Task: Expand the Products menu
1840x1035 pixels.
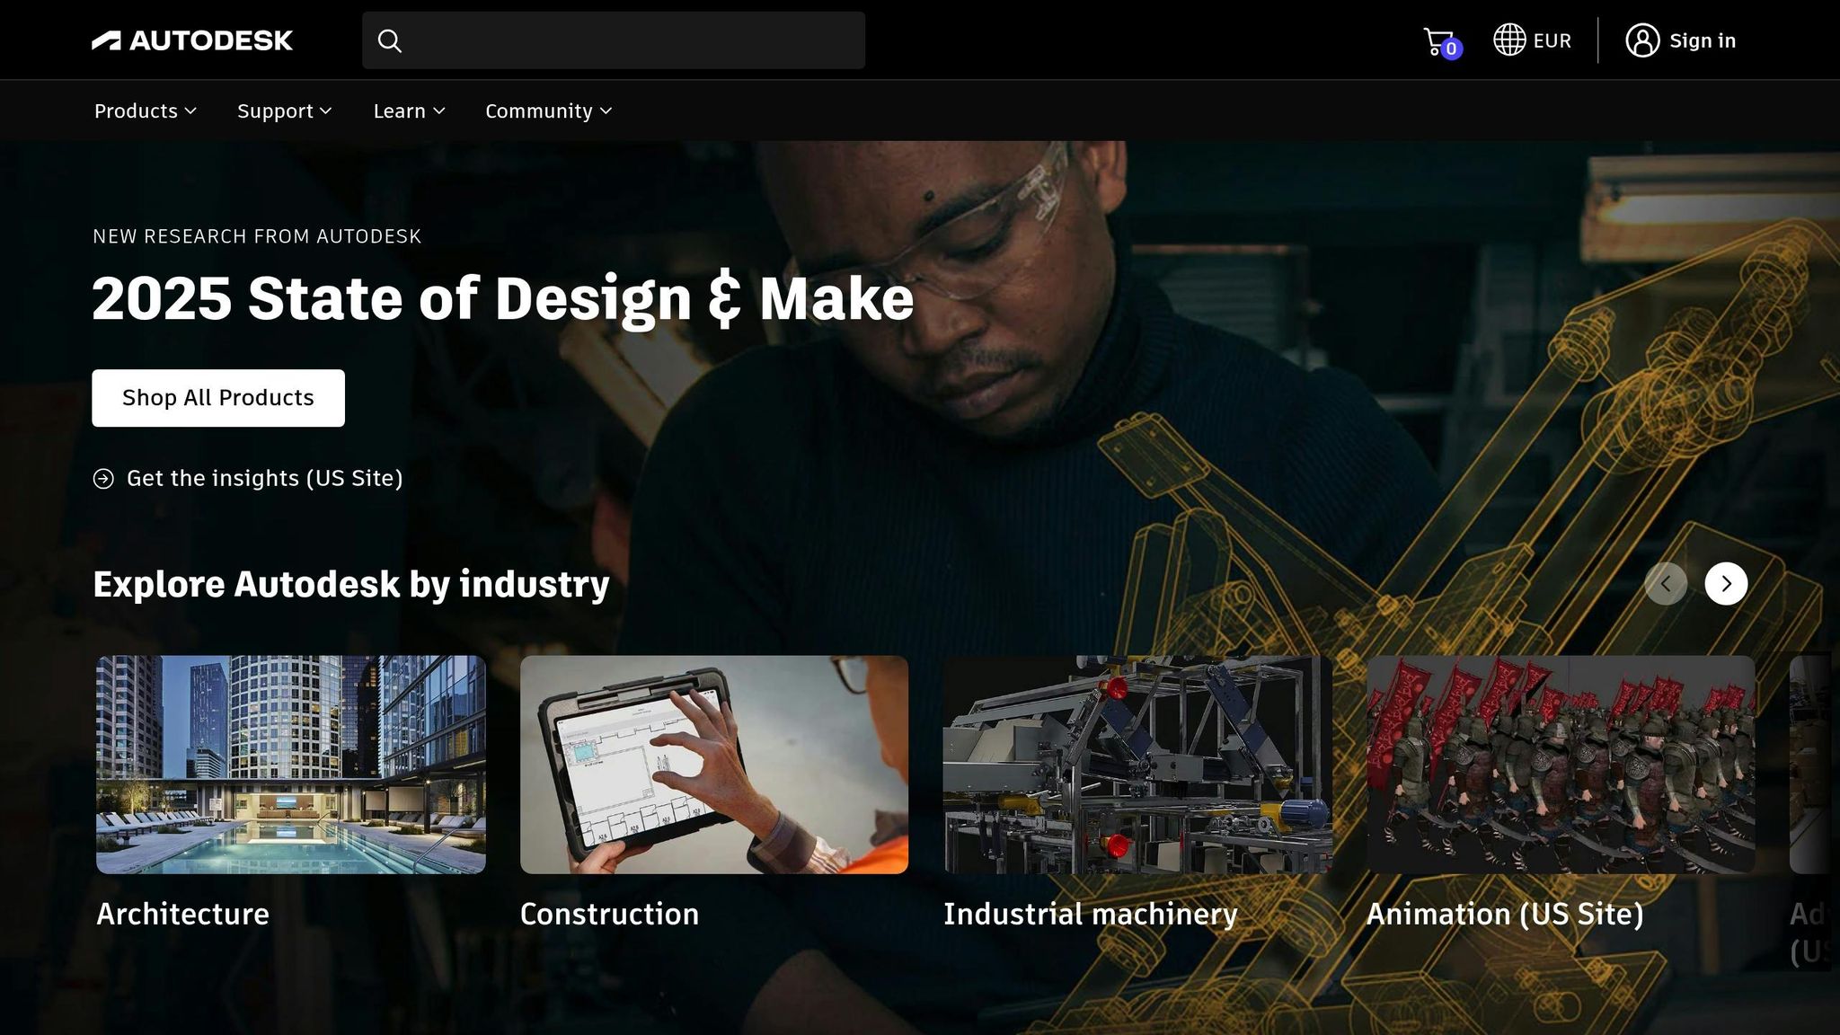Action: [x=146, y=111]
